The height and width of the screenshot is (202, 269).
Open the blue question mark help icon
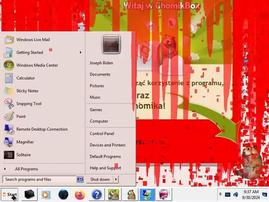97,195
